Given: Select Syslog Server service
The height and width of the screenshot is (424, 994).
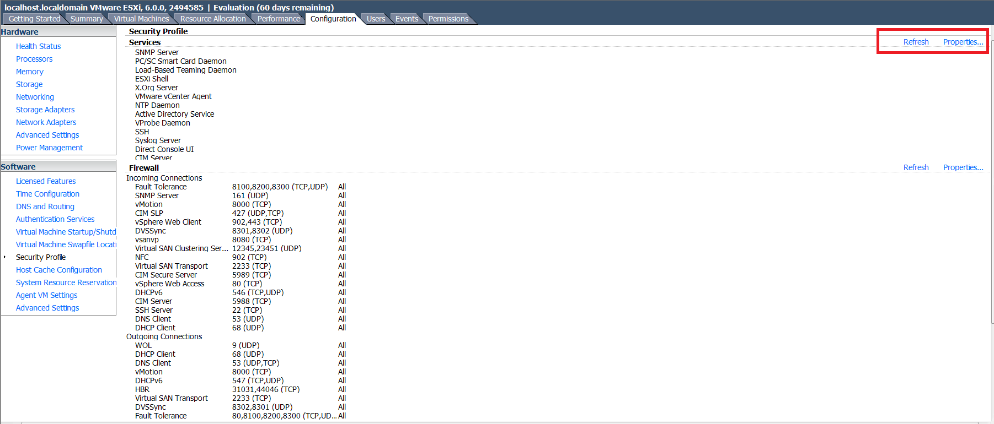Looking at the screenshot, I should pyautogui.click(x=158, y=140).
